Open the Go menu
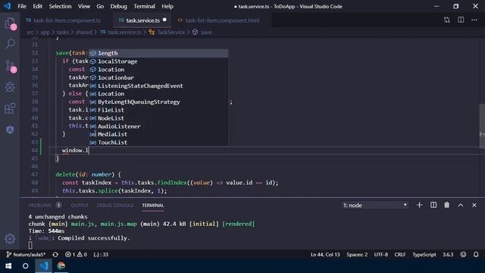 (100, 6)
